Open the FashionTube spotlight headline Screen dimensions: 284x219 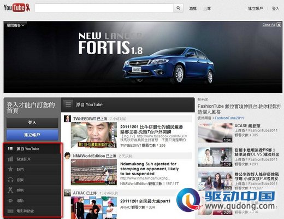(x=239, y=109)
